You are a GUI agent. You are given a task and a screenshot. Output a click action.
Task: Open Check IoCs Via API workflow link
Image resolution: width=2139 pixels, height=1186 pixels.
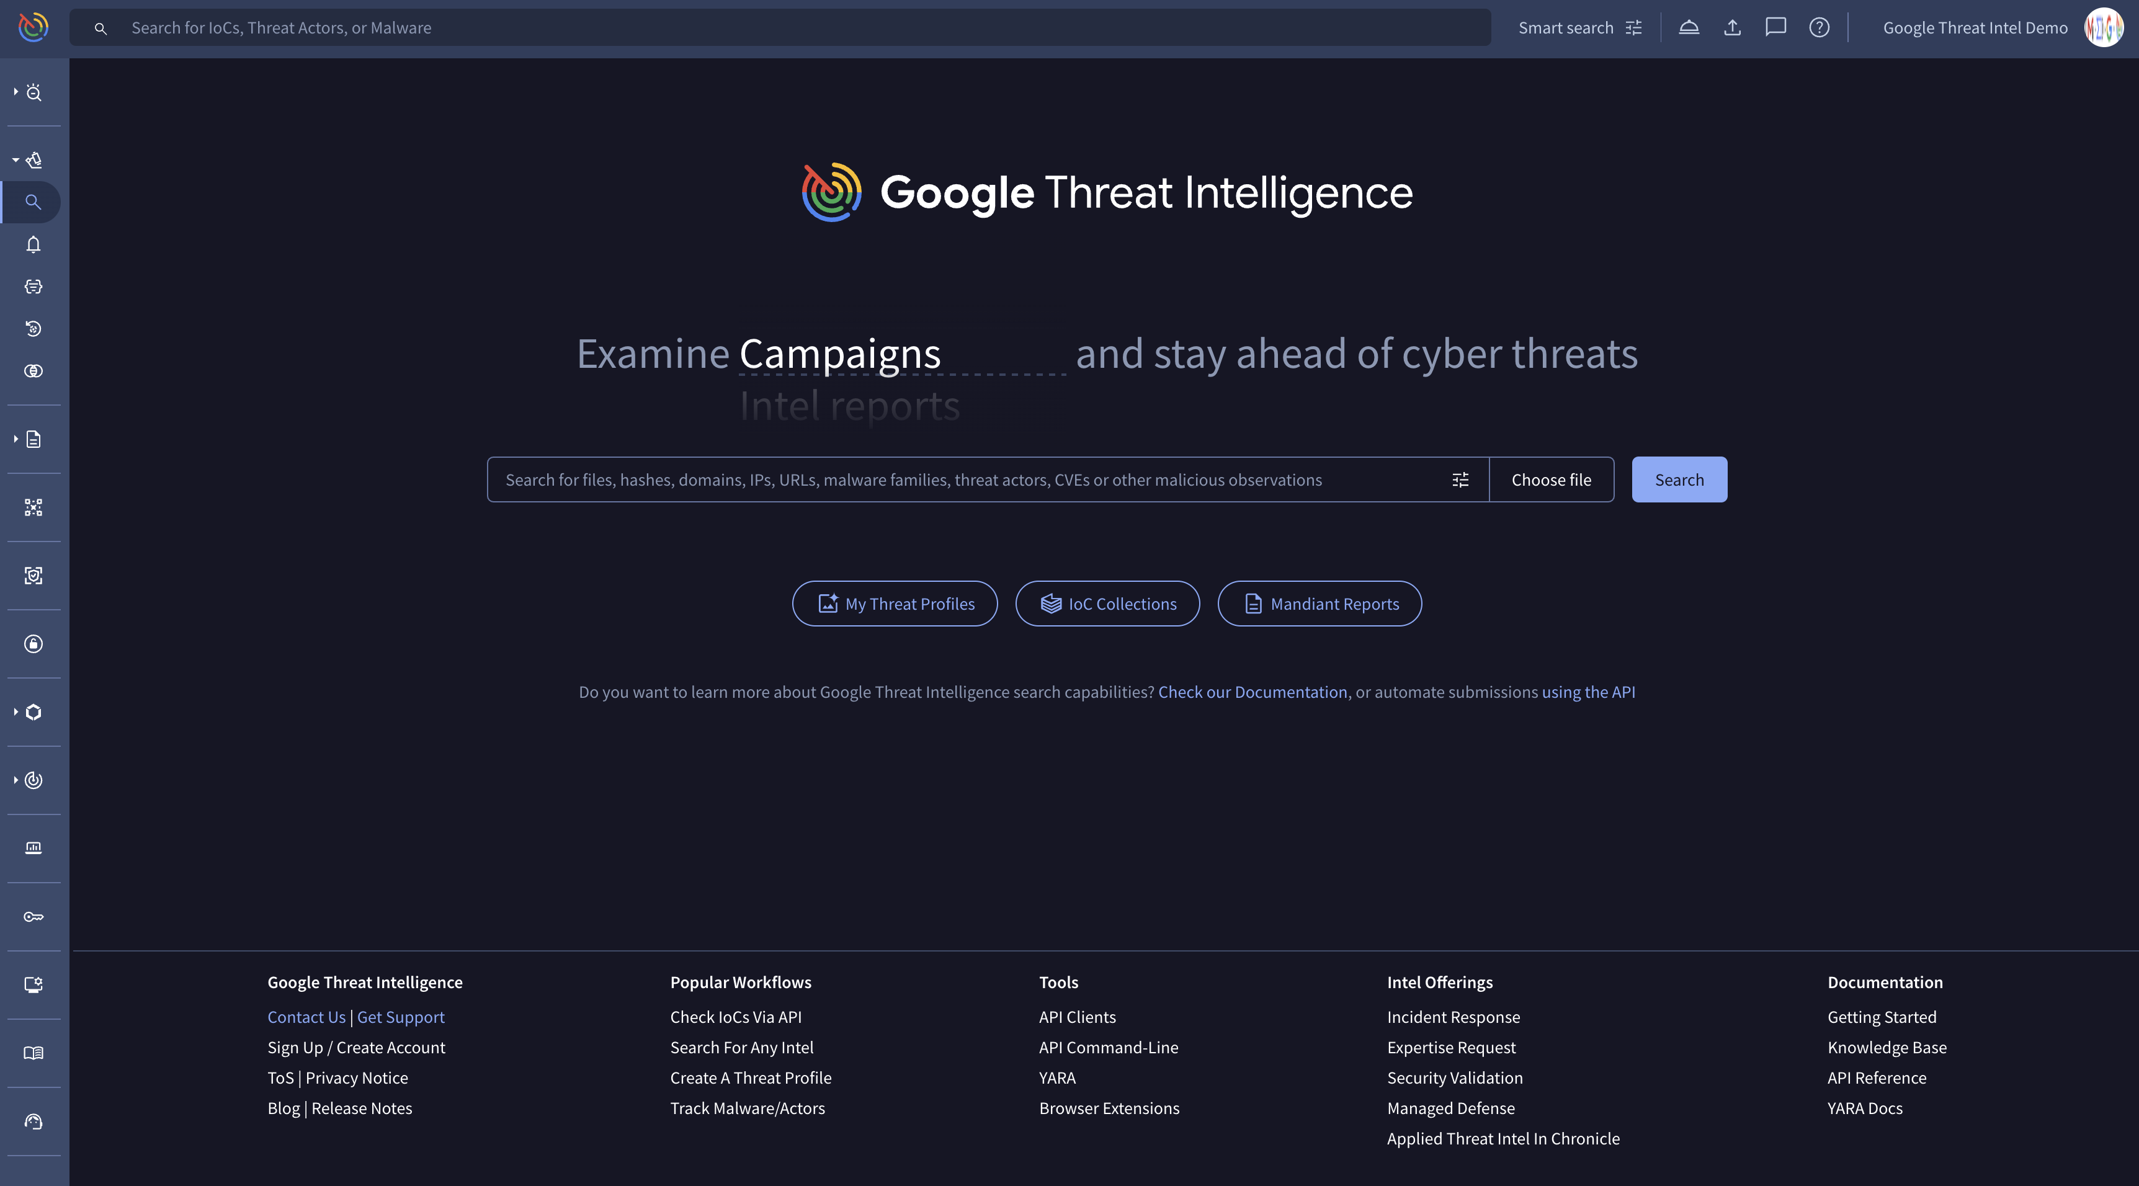736,1017
